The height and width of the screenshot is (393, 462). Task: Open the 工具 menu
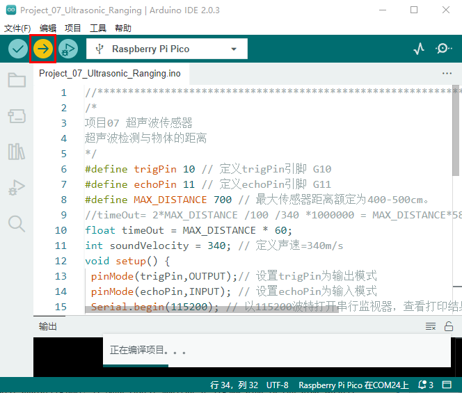click(98, 29)
